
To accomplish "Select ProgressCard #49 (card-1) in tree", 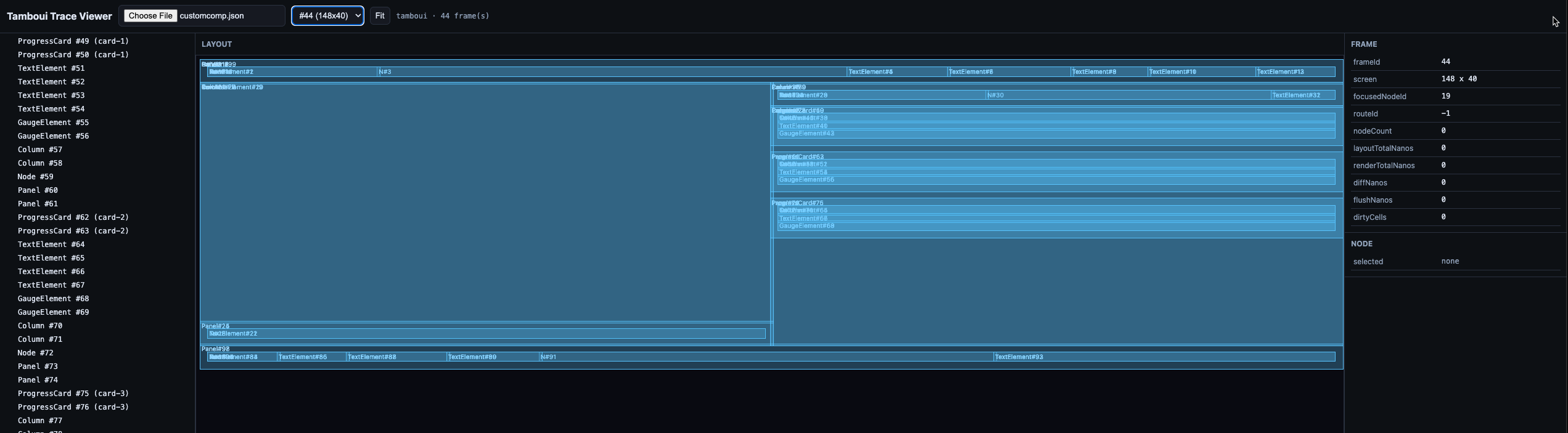I will pos(73,41).
